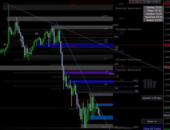Click the 1.39800 price axis value
The height and width of the screenshot is (130, 170).
click(x=167, y=96)
